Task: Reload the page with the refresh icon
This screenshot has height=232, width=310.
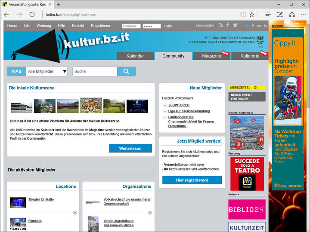Action: (32, 15)
